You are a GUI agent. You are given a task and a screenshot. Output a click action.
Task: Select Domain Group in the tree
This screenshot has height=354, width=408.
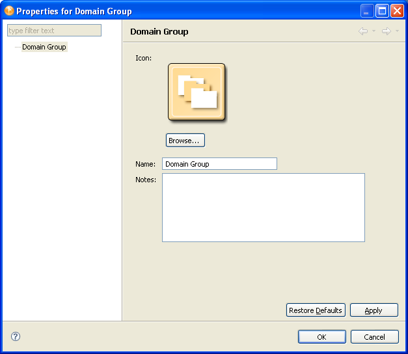[x=44, y=47]
